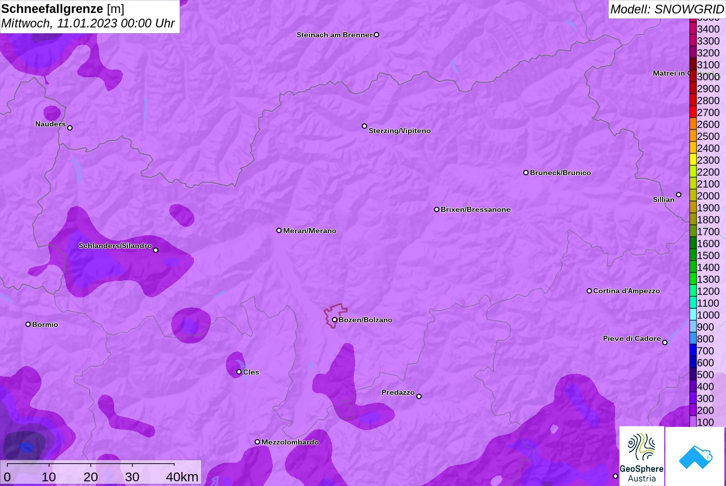Viewport: 726px width, 486px height.
Task: Click the Bruneck/Brunico marker dot
Action: [x=526, y=173]
